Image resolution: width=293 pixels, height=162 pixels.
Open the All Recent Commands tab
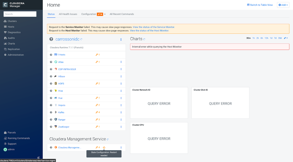pos(122,14)
